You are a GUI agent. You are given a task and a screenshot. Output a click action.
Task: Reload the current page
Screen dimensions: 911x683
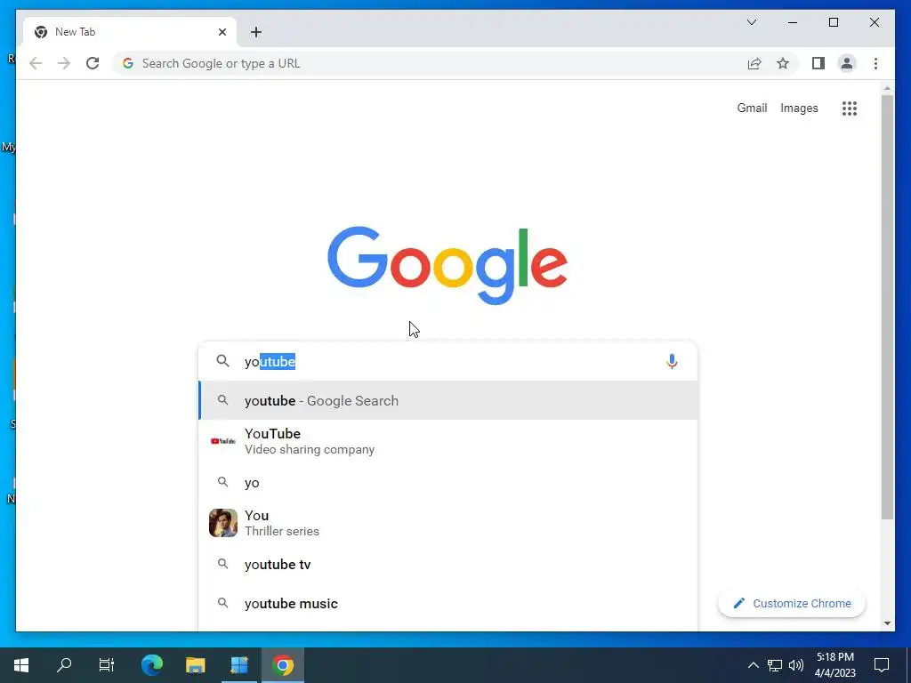coord(93,63)
